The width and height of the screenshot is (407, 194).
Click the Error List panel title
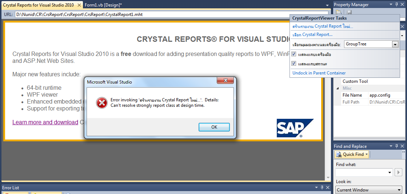[11, 188]
